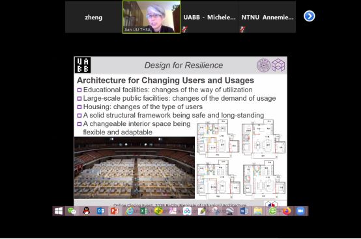Click the arena photo in the slide
Screen dimensions: 361x239
click(134, 168)
